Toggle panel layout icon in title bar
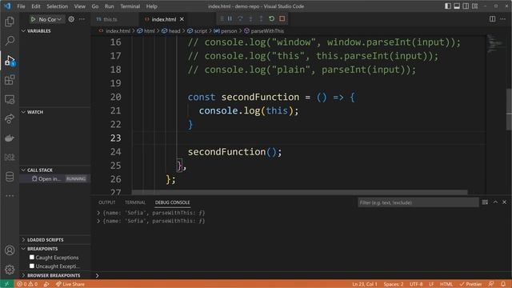 pos(457,6)
